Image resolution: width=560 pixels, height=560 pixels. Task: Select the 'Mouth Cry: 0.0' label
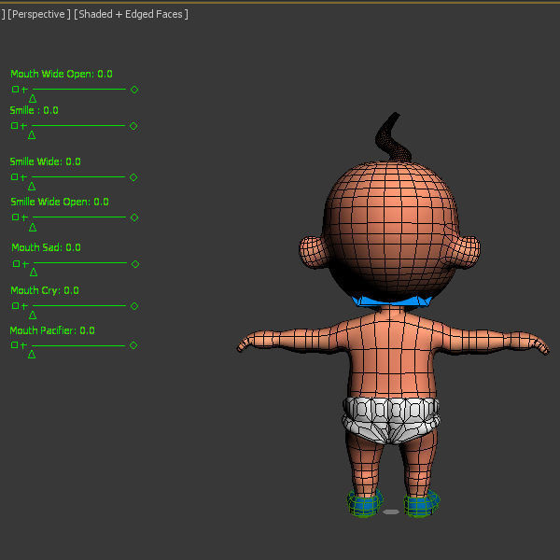click(45, 290)
